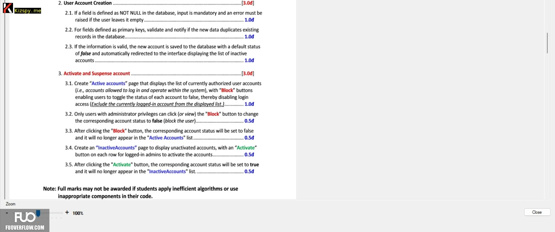Click heading "Activate and Suspense account"

[97, 73]
